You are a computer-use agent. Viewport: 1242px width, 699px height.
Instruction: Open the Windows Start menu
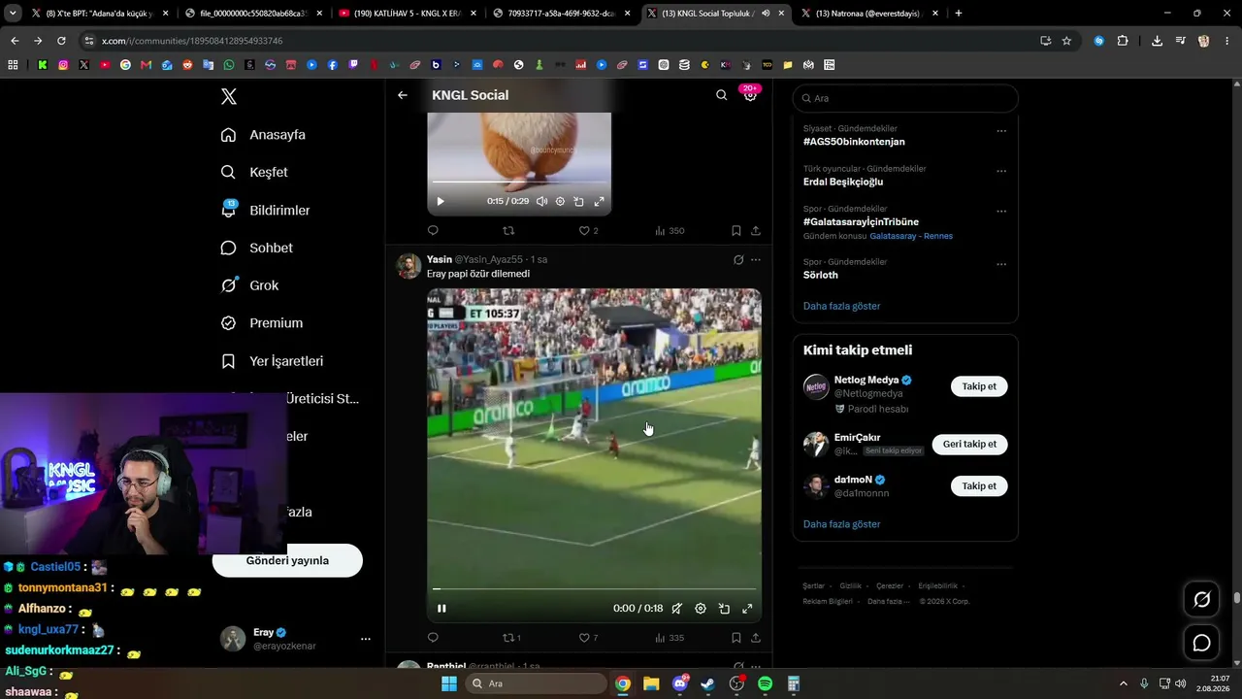coord(448,683)
